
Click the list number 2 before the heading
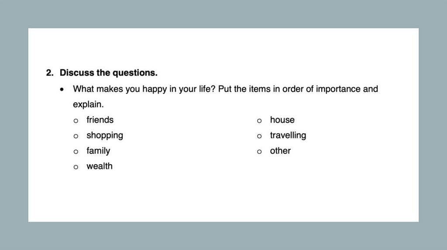49,73
